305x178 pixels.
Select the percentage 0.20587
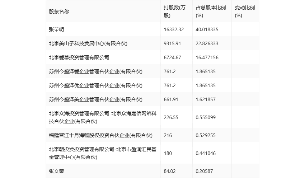(x=204, y=171)
